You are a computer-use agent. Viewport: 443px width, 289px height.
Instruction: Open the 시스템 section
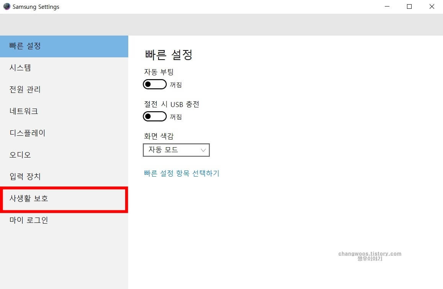click(64, 68)
